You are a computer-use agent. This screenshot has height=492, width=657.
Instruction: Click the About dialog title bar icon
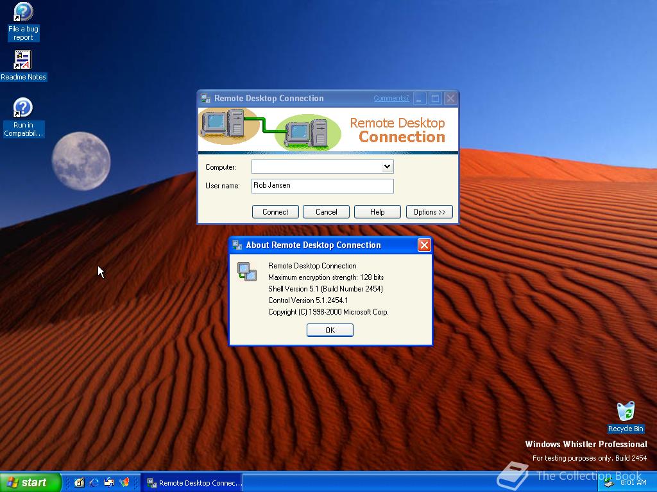tap(237, 245)
